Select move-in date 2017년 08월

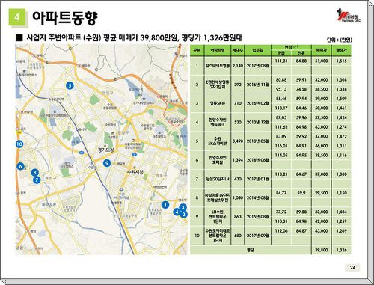point(258,66)
